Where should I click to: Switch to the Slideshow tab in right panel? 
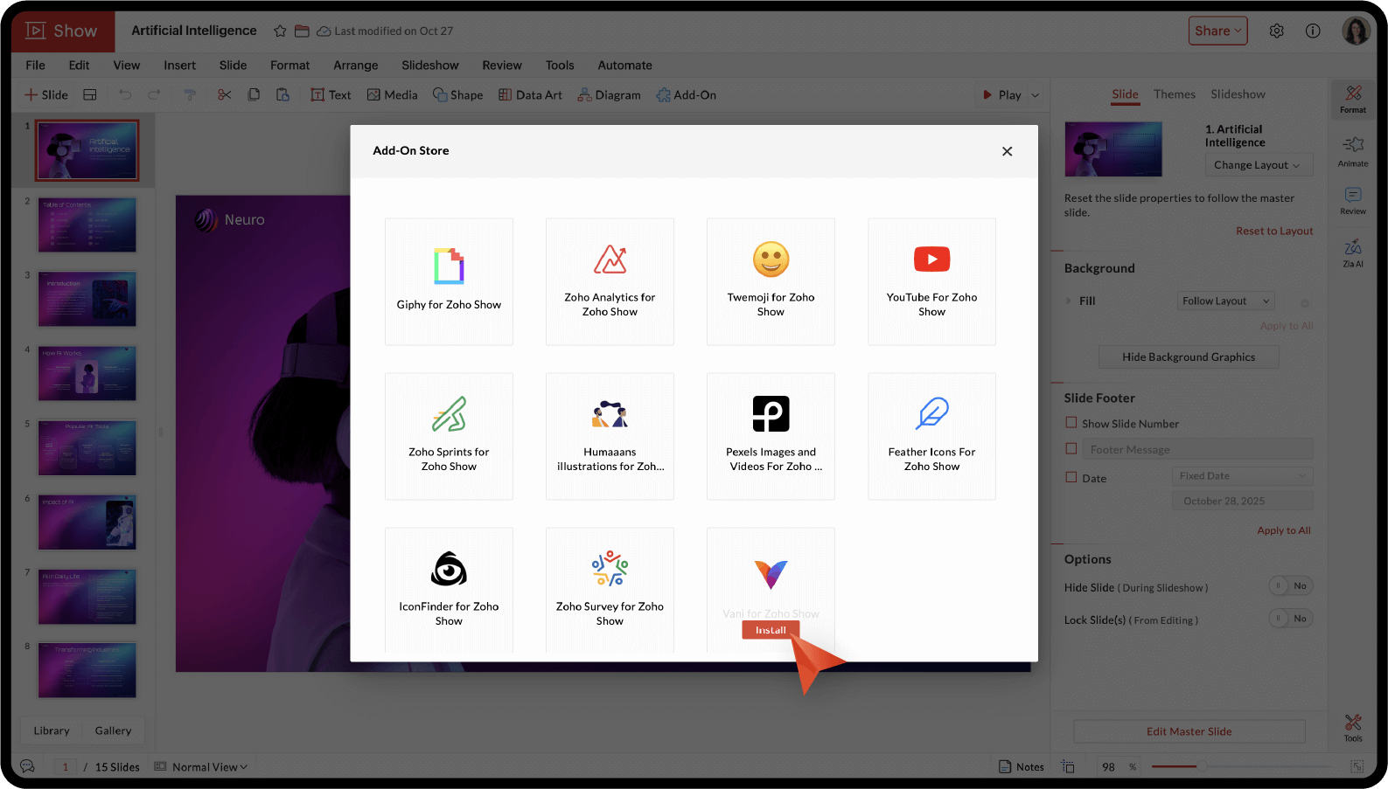point(1238,94)
